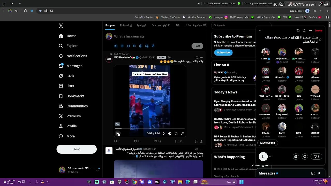Open TVRZ host avatar in Space

pos(266,52)
